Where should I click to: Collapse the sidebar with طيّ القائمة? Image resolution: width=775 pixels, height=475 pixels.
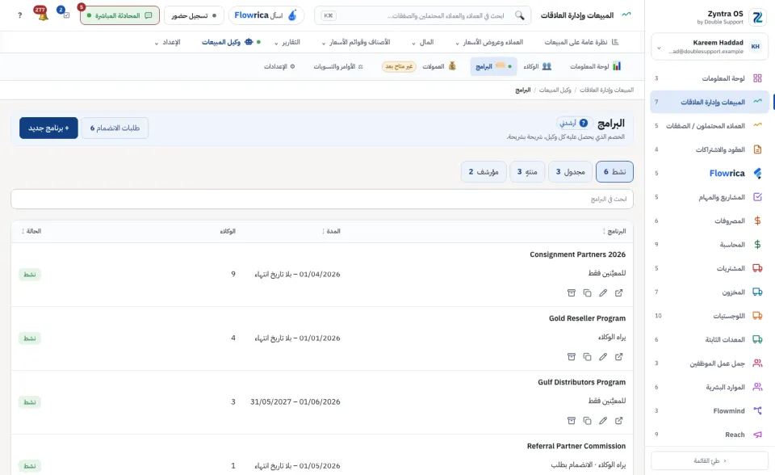[x=710, y=460]
